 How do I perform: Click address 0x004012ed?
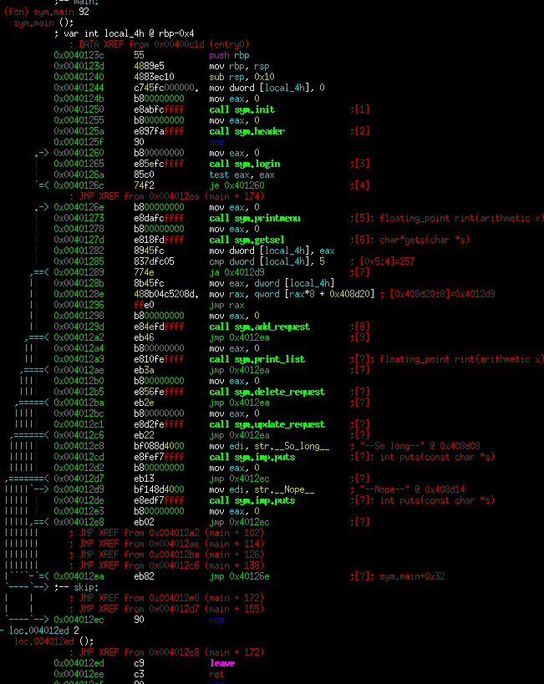coord(79,663)
